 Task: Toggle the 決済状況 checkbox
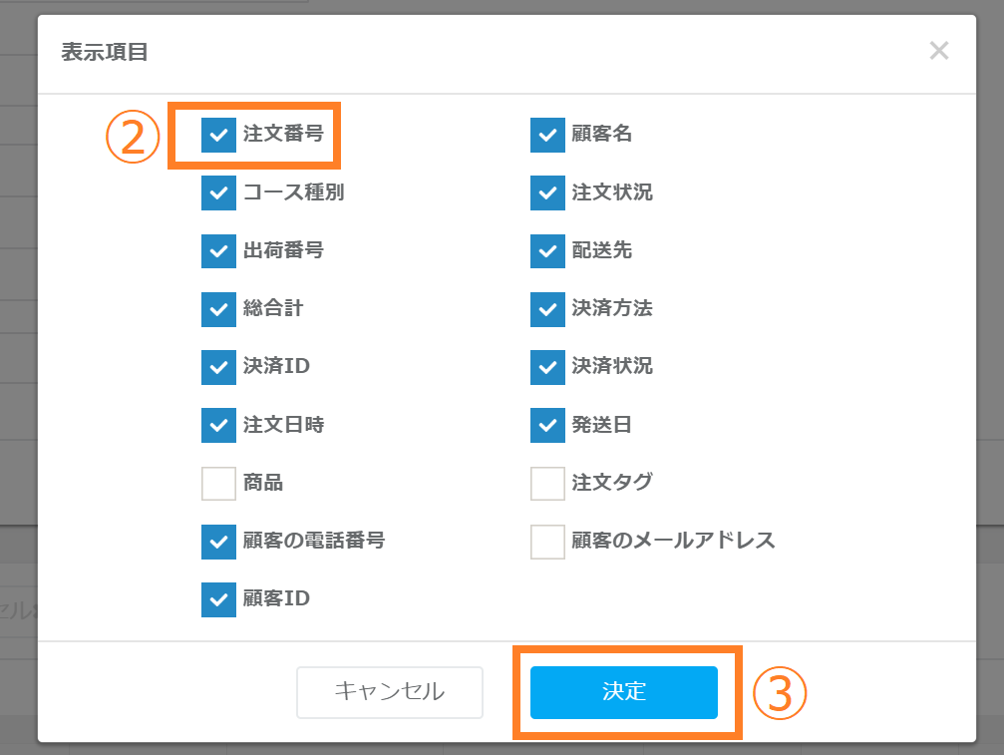547,367
